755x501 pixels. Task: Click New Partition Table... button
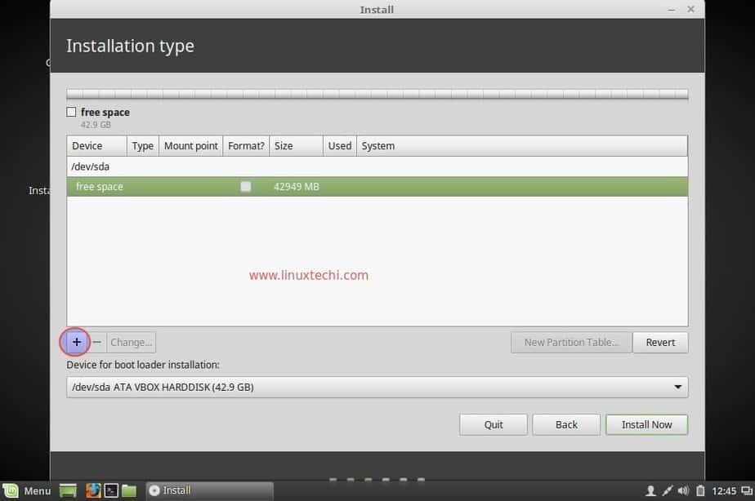(571, 343)
